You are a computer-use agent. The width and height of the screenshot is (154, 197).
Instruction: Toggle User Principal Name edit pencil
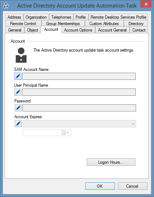18,92
